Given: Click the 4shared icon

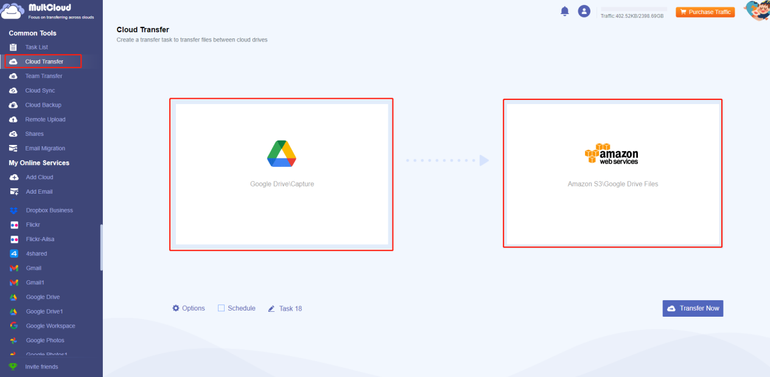Looking at the screenshot, I should click(14, 253).
